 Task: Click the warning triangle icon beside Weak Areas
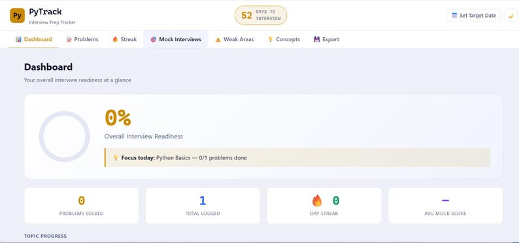pyautogui.click(x=218, y=40)
